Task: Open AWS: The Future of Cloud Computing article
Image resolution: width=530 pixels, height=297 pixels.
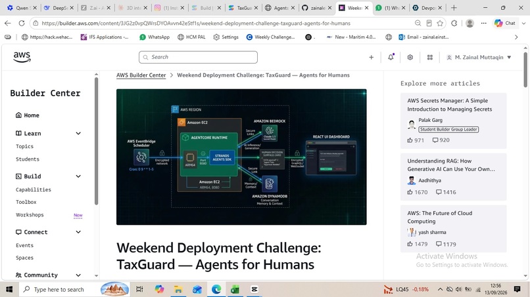Action: click(x=439, y=217)
